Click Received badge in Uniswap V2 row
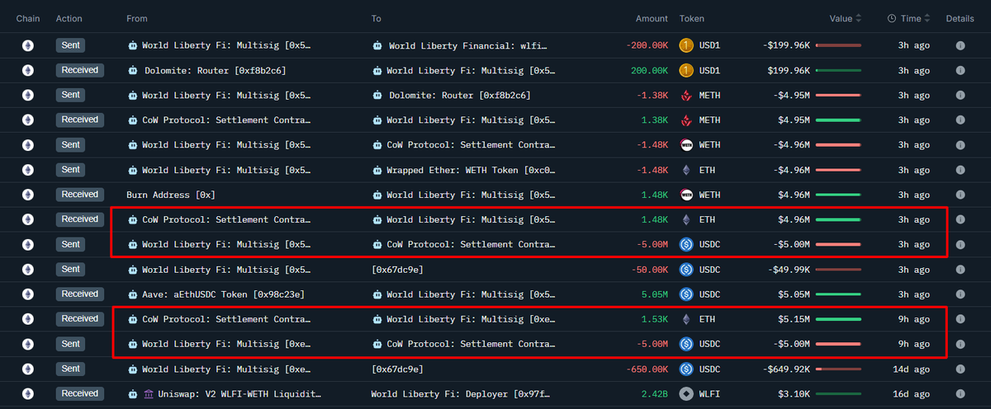991x409 pixels. pos(80,393)
